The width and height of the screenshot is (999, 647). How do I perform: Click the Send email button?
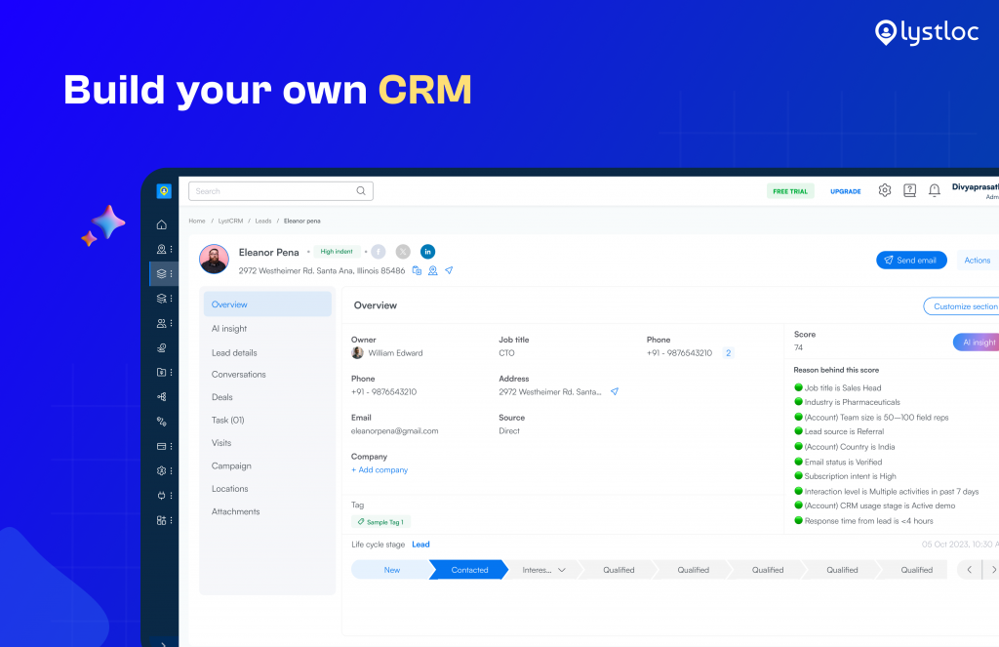(x=911, y=261)
